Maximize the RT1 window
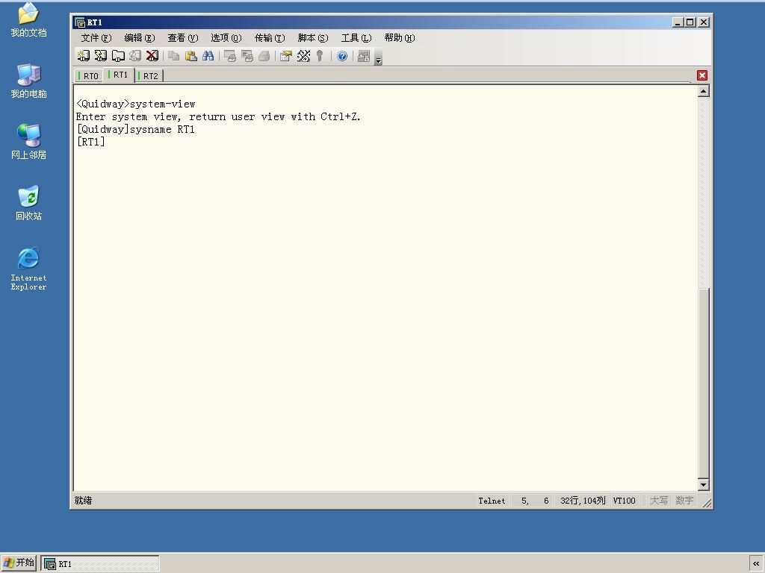Viewport: 765px width, 573px height. tap(690, 22)
